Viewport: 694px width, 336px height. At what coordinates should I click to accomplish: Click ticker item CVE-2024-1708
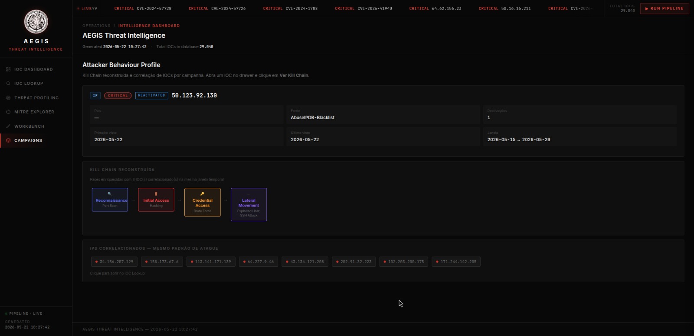[x=290, y=9]
